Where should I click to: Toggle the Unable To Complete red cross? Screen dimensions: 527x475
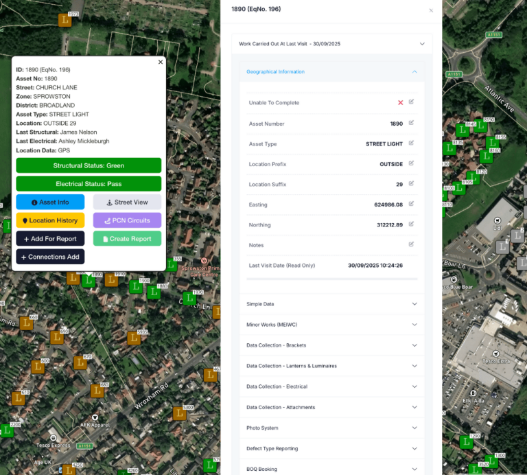tap(400, 103)
